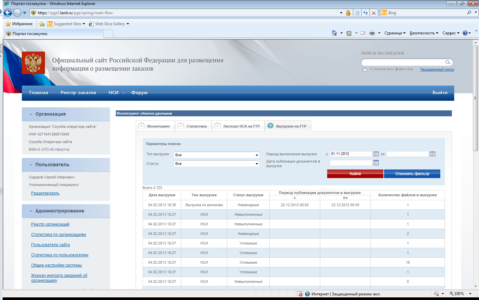479x300 pixels.
Task: Click the Russian coat of arms logo
Action: (x=33, y=63)
